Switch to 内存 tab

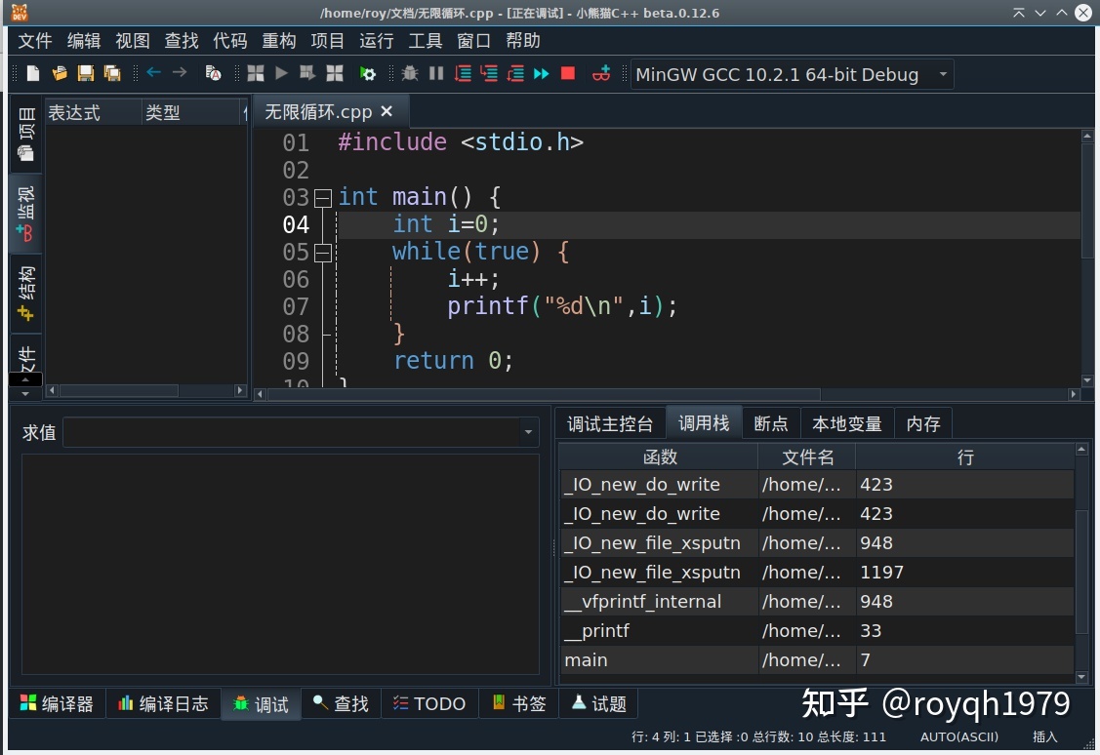tap(923, 424)
